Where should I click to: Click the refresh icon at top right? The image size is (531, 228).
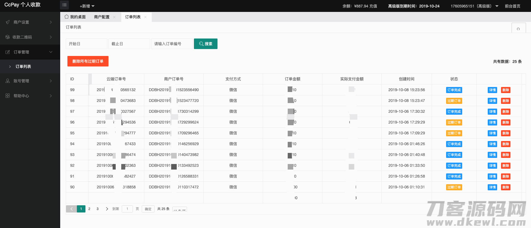518,29
